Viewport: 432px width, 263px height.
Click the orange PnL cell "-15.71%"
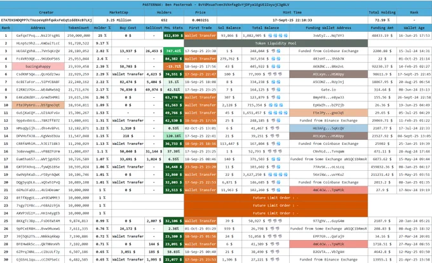(x=173, y=66)
